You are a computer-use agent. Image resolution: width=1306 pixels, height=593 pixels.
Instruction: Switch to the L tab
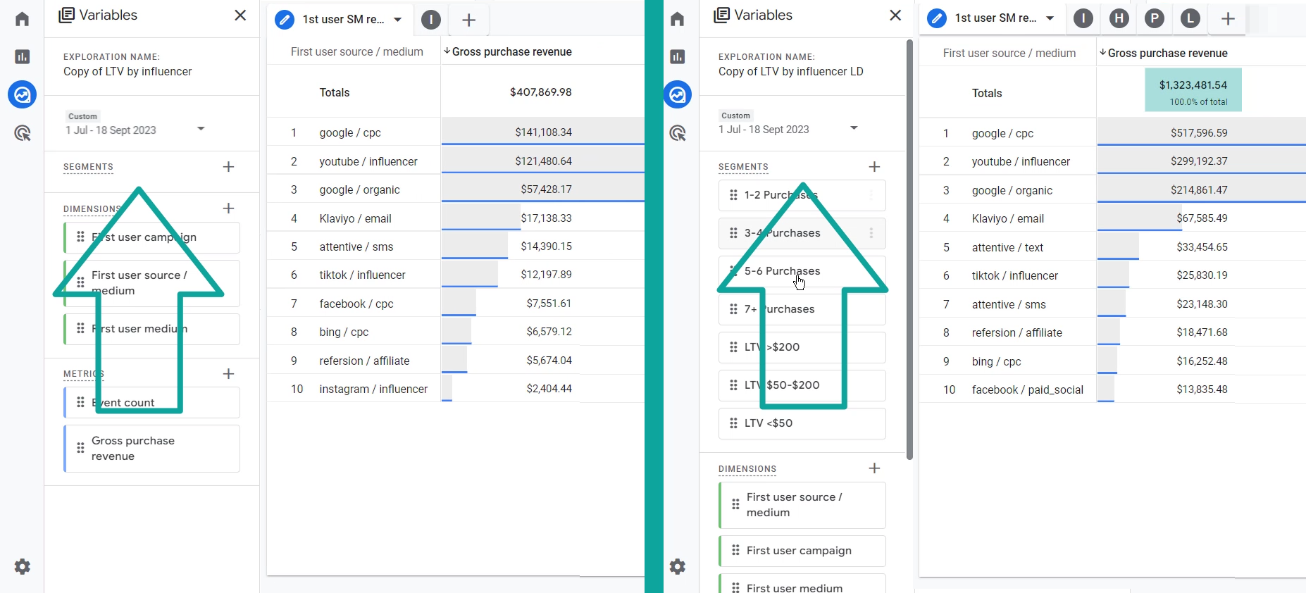coord(1190,18)
